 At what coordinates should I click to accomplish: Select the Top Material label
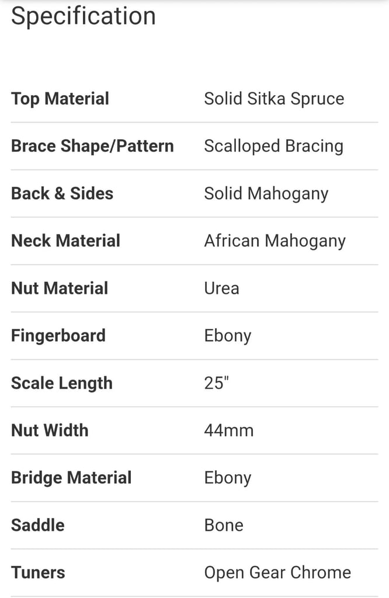tap(60, 98)
